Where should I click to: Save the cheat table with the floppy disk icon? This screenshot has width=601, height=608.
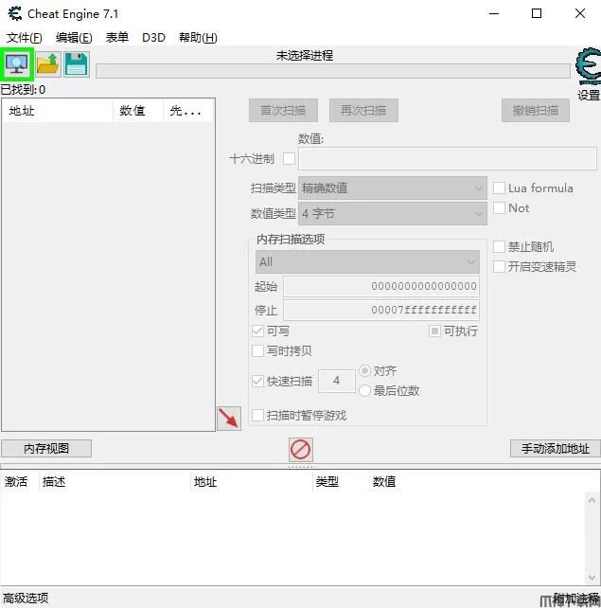coord(77,64)
